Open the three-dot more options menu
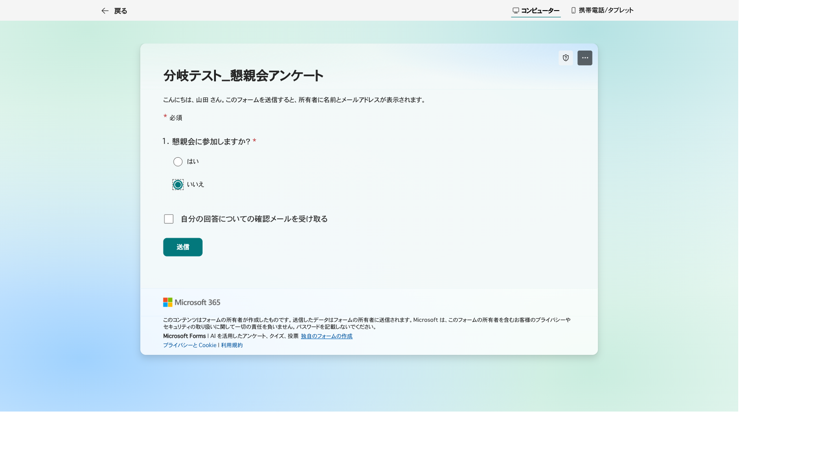The image size is (820, 457). click(x=585, y=58)
